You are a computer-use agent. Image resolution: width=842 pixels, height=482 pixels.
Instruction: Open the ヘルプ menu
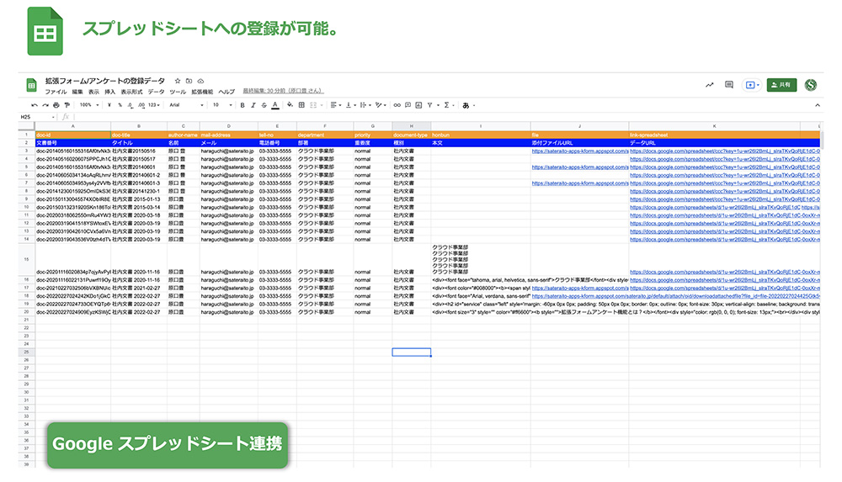tap(226, 92)
